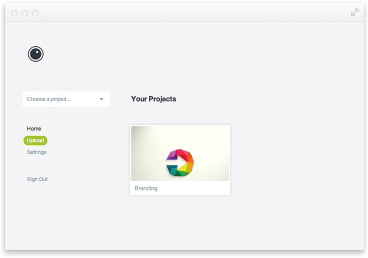This screenshot has width=368, height=258.
Task: Enter fullscreen using the top-right arrows icon
Action: (x=355, y=13)
